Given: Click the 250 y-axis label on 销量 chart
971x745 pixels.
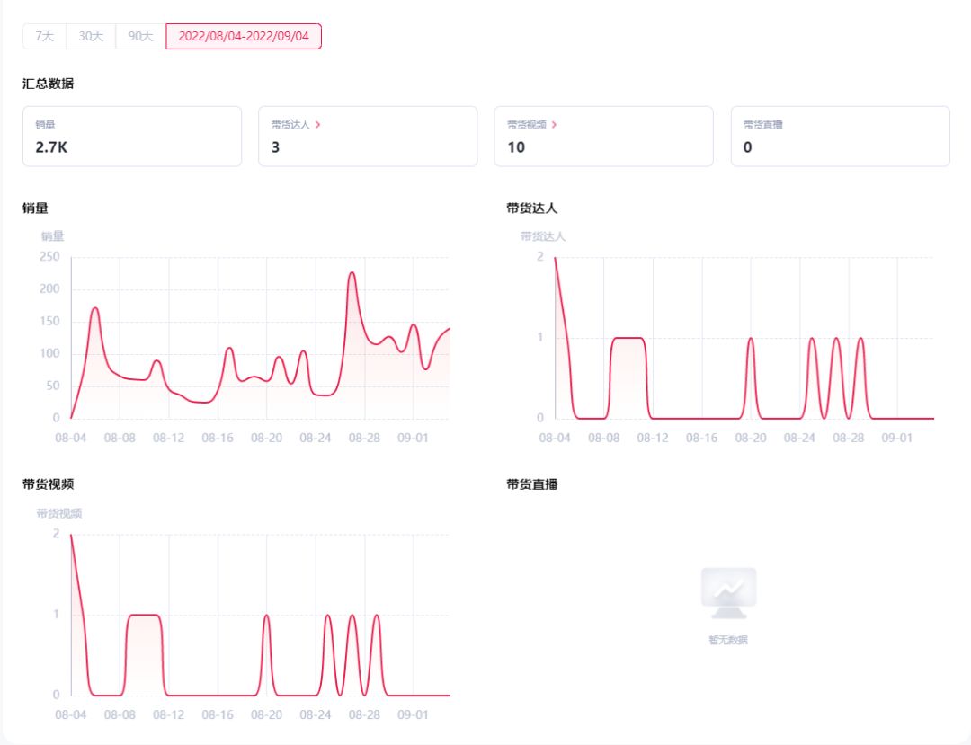Looking at the screenshot, I should 49,257.
